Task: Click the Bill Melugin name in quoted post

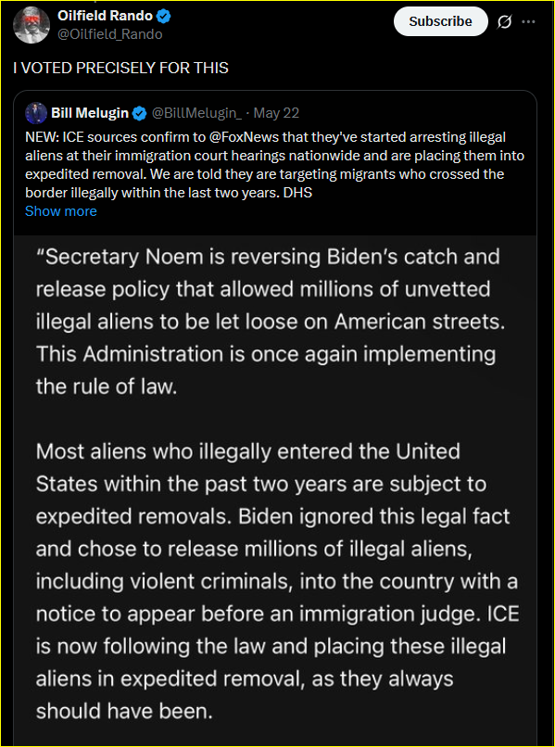Action: [90, 113]
